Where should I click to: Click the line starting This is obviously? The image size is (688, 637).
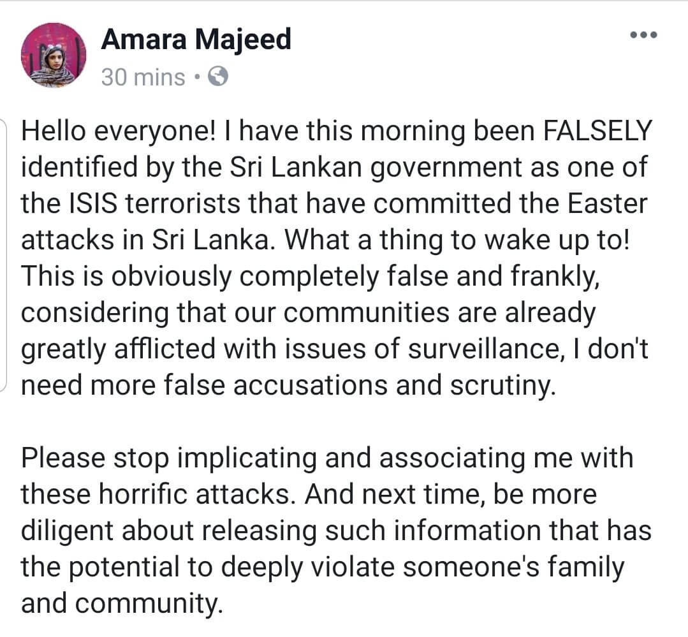point(311,276)
